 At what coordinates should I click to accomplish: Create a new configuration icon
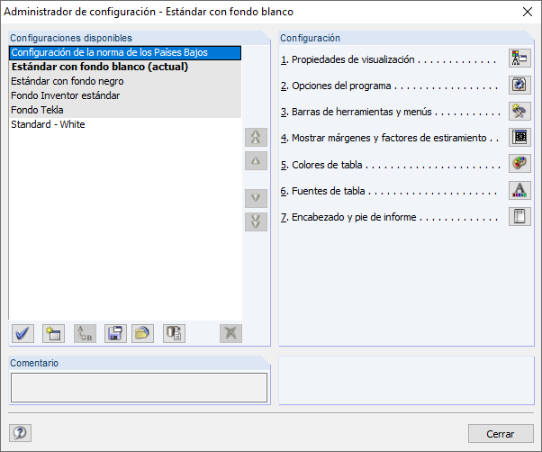pos(54,333)
